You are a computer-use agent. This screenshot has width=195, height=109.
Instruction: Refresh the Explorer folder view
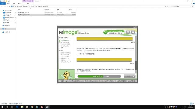(x=167, y=7)
